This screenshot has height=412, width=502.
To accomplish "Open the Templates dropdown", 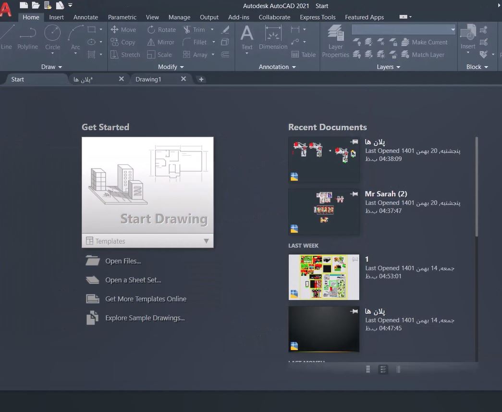I will [147, 241].
